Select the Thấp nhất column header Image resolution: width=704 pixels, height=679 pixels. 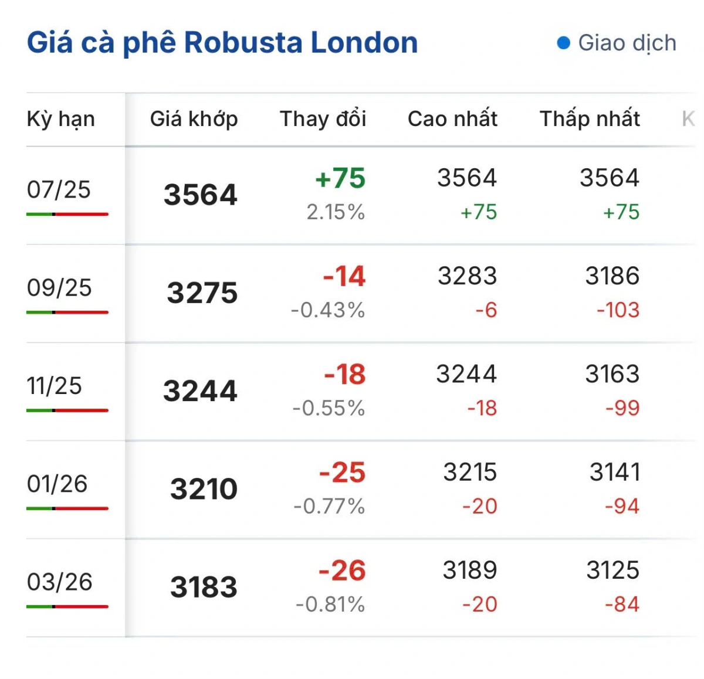point(590,119)
